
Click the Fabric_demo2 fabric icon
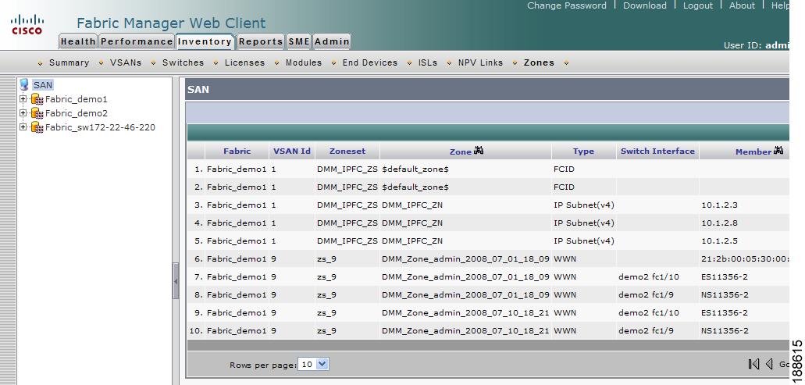(x=37, y=113)
